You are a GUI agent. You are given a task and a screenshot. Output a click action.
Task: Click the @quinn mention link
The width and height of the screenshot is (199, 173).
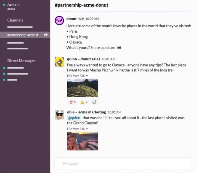tap(74, 118)
